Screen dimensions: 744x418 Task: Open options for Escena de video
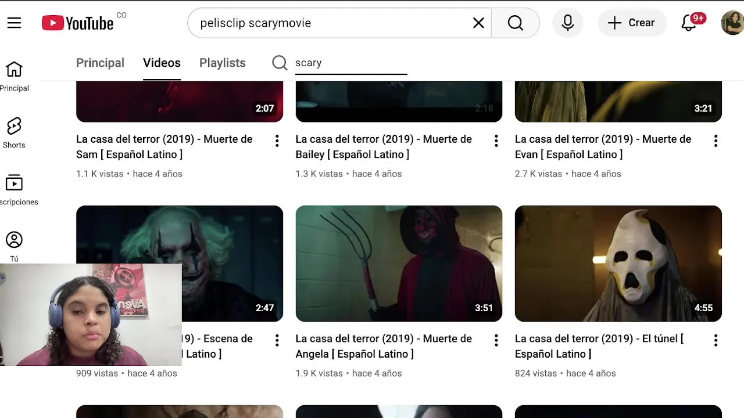click(x=277, y=340)
